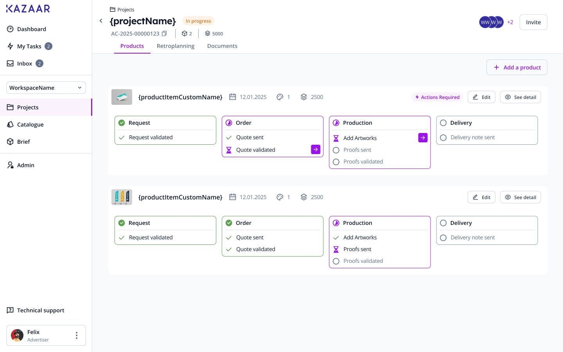Click the Actions Required badge
Screen dimensions: 563x352
tap(437, 97)
